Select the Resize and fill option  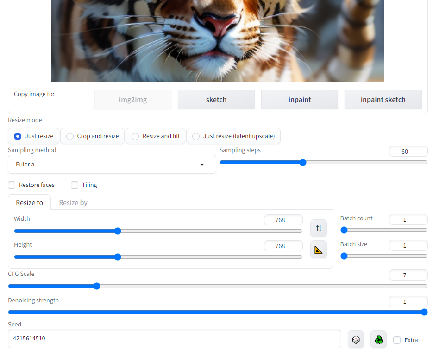tap(135, 136)
